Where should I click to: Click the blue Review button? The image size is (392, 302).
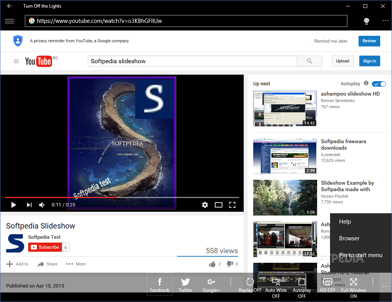(369, 41)
